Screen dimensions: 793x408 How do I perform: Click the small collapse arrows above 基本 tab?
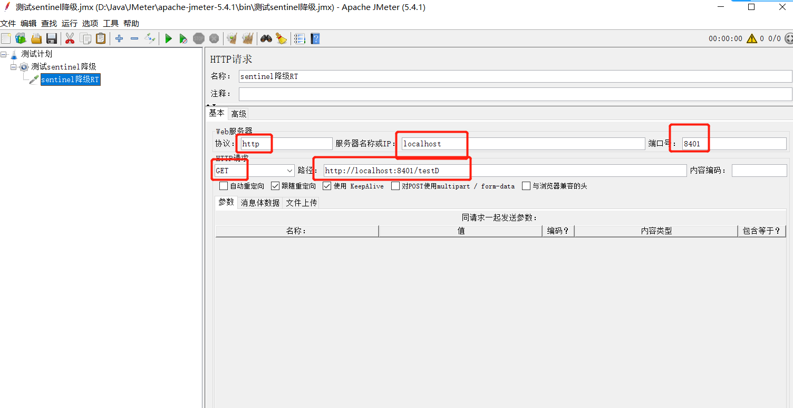point(210,105)
